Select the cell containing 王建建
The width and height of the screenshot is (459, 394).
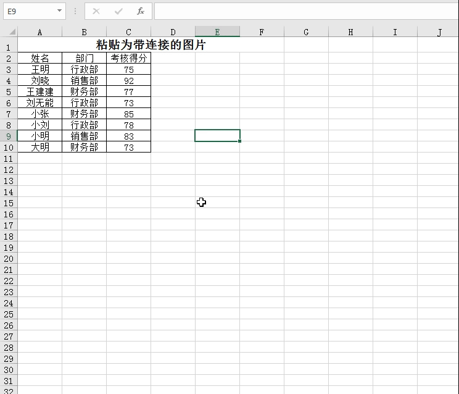pos(40,91)
